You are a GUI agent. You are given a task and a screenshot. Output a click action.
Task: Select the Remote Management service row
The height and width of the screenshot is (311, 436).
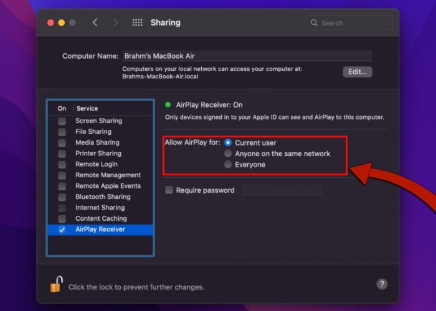[x=100, y=175]
